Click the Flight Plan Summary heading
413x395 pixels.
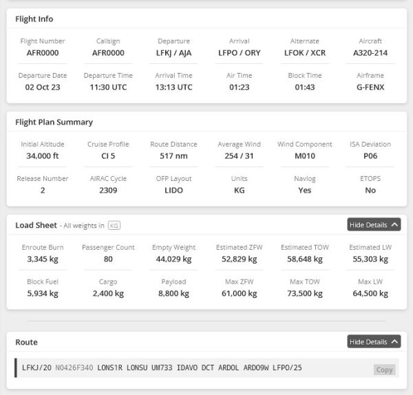coord(54,122)
